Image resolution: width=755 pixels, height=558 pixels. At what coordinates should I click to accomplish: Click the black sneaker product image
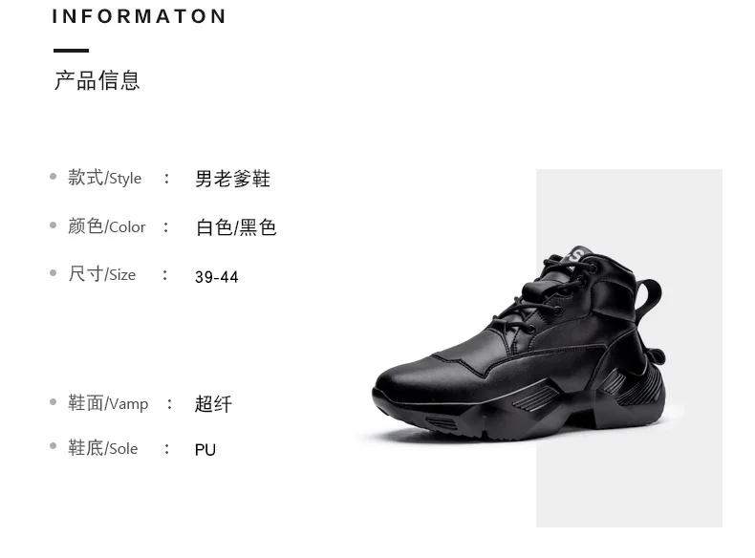(519, 344)
